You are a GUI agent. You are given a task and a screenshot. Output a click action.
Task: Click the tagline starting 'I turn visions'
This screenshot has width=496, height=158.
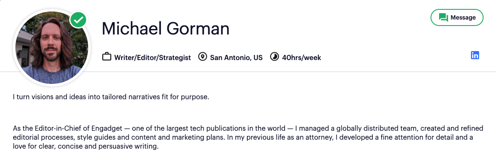111,97
